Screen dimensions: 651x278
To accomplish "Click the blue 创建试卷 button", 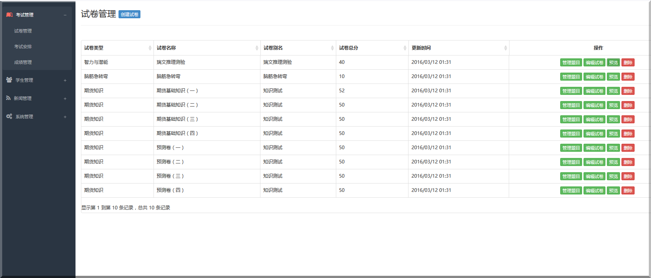I will [x=129, y=15].
